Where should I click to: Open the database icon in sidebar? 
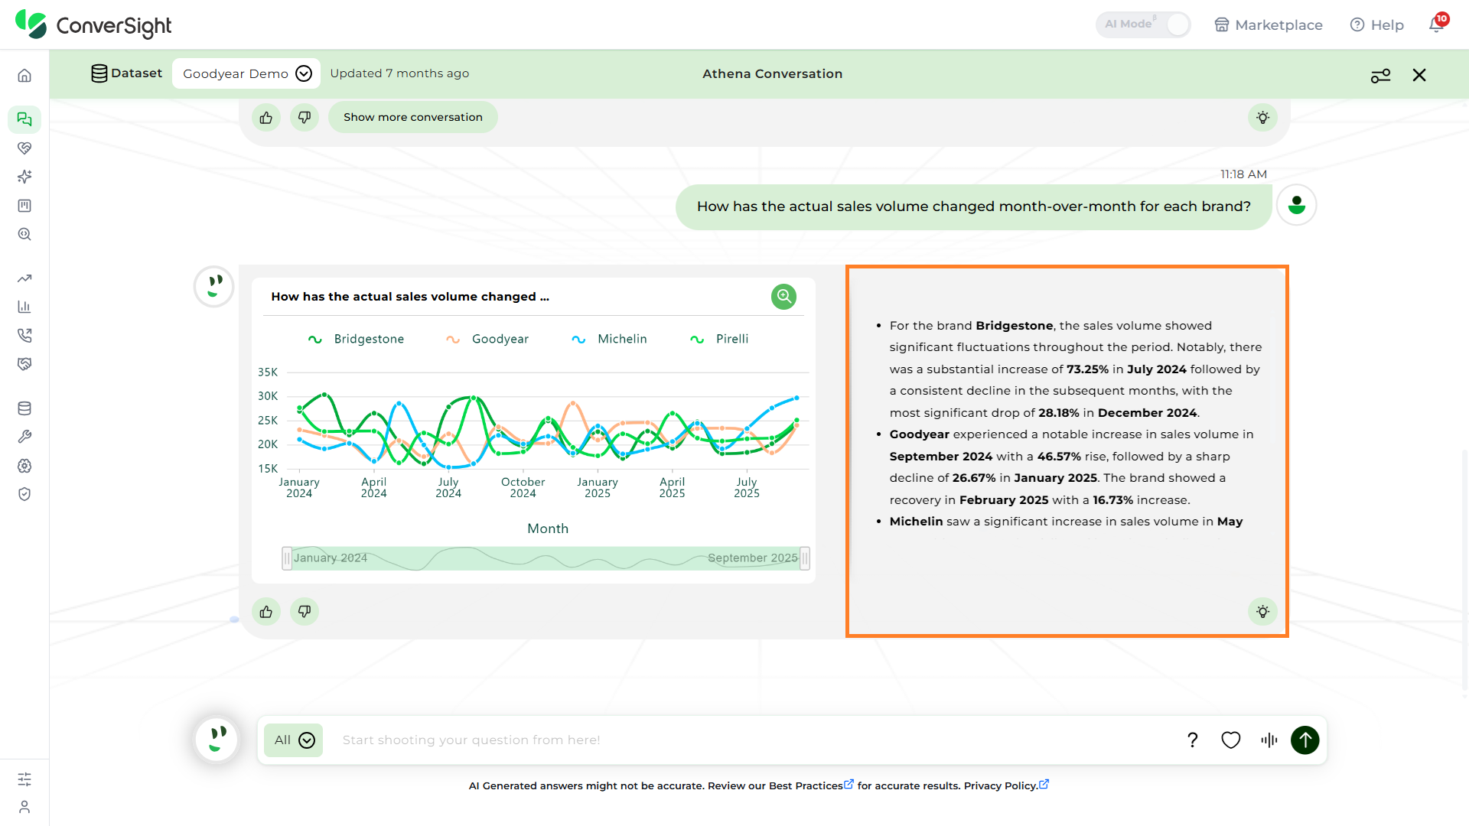(x=24, y=408)
